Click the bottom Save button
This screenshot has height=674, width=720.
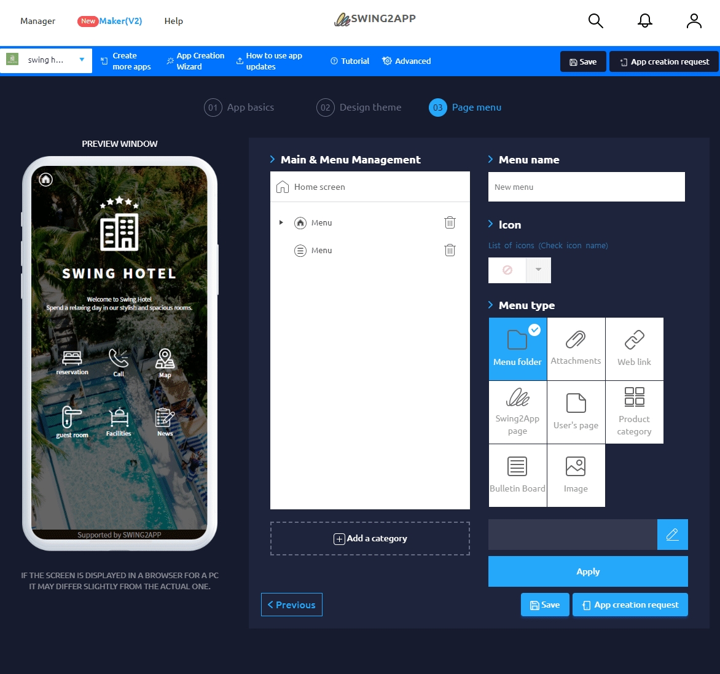pos(545,605)
